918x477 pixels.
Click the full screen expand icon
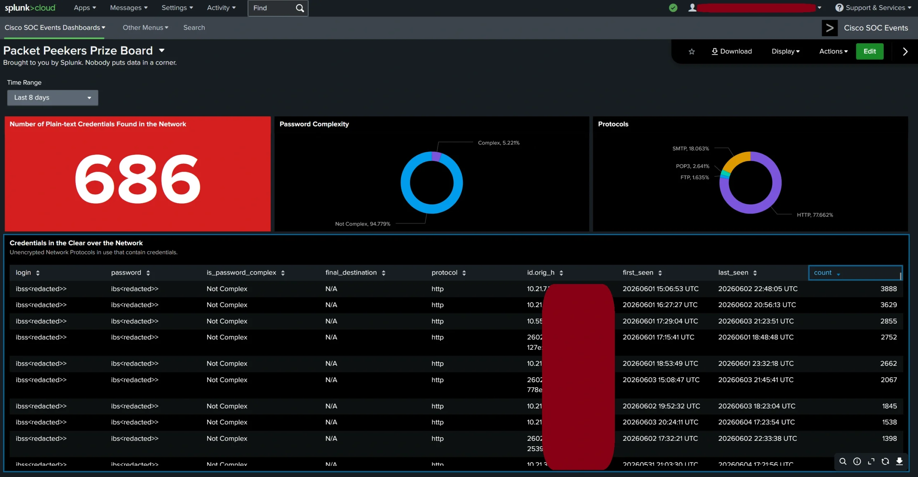[x=871, y=462]
